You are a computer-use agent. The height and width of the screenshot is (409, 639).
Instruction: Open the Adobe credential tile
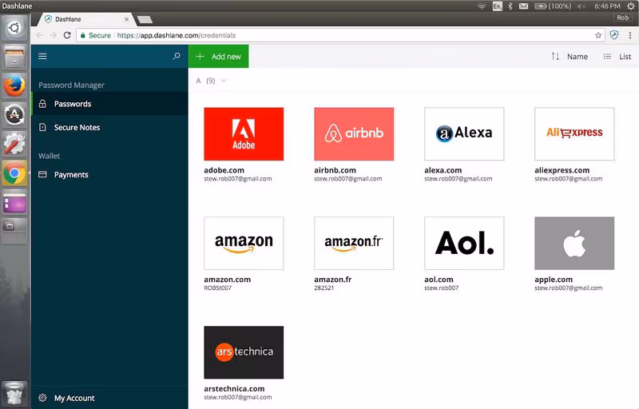[244, 134]
